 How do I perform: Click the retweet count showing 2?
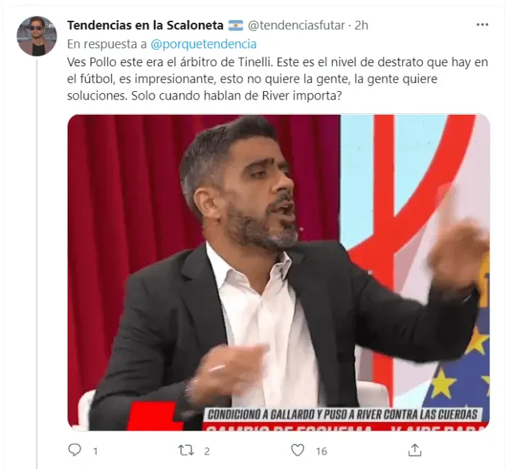point(206,452)
